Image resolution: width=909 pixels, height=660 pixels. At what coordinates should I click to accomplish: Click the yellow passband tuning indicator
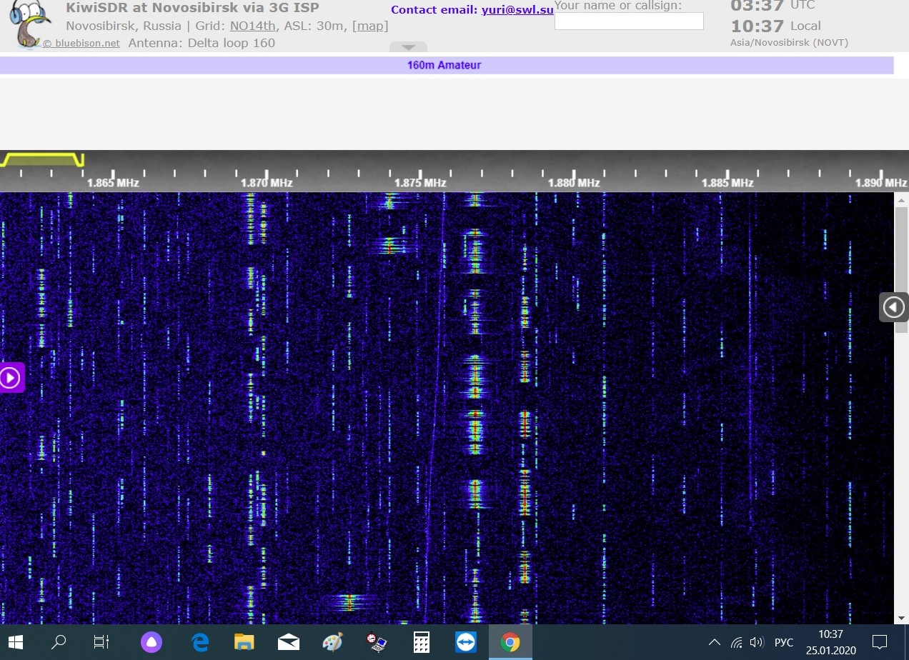pyautogui.click(x=42, y=159)
